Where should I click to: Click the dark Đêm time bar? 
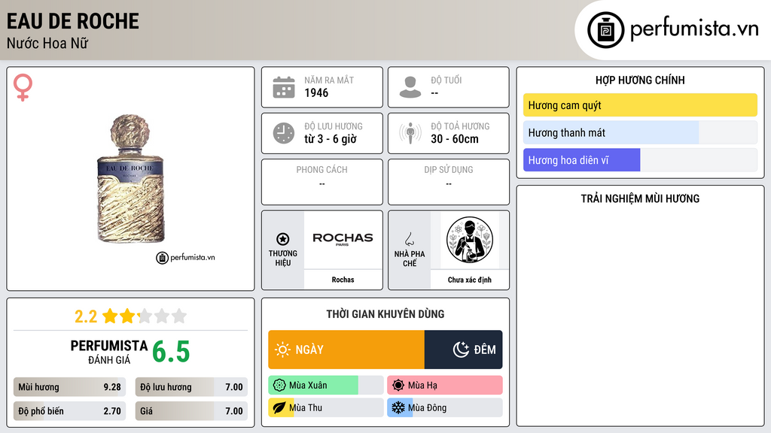pos(463,350)
